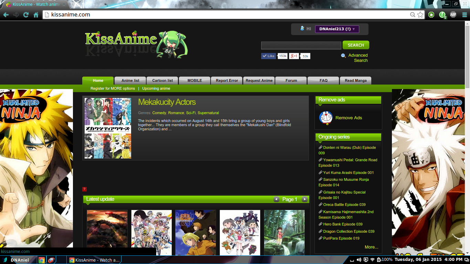
Task: Open Yuri Kuma Arashi Episode 001
Action: click(348, 173)
